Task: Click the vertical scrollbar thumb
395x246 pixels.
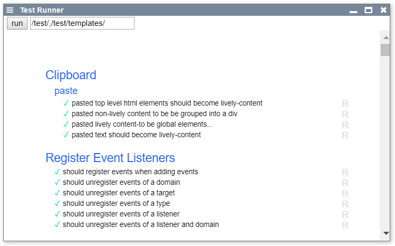Action: [385, 50]
